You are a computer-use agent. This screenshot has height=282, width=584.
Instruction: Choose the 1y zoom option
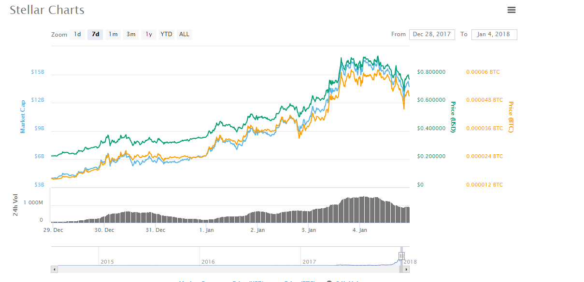(x=149, y=34)
